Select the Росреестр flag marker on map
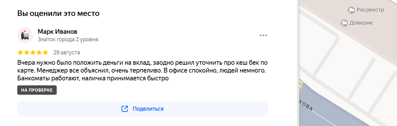Viewport: 397px width, 126px height. tap(351, 10)
